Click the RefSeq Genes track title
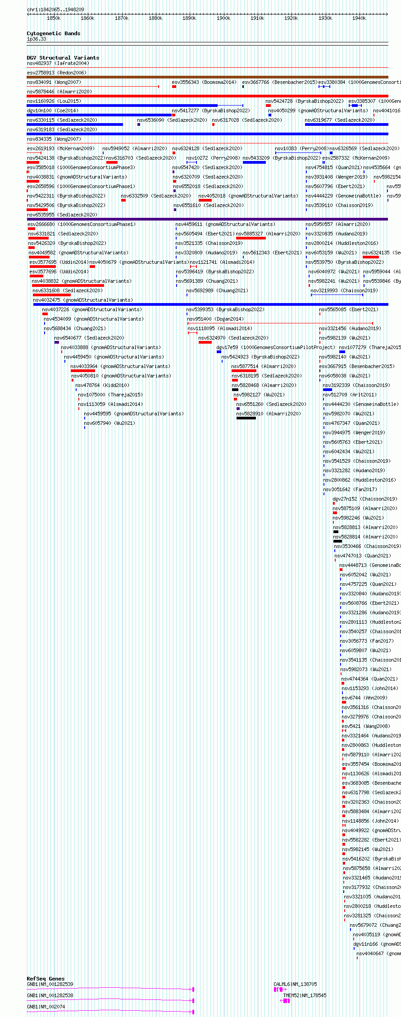The height and width of the screenshot is (1017, 401). tap(46, 979)
